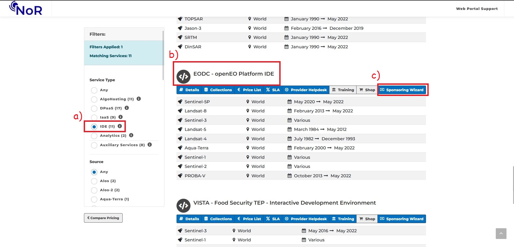This screenshot has width=514, height=247.
Task: Click the EODC openEO Platform code icon
Action: 183,77
